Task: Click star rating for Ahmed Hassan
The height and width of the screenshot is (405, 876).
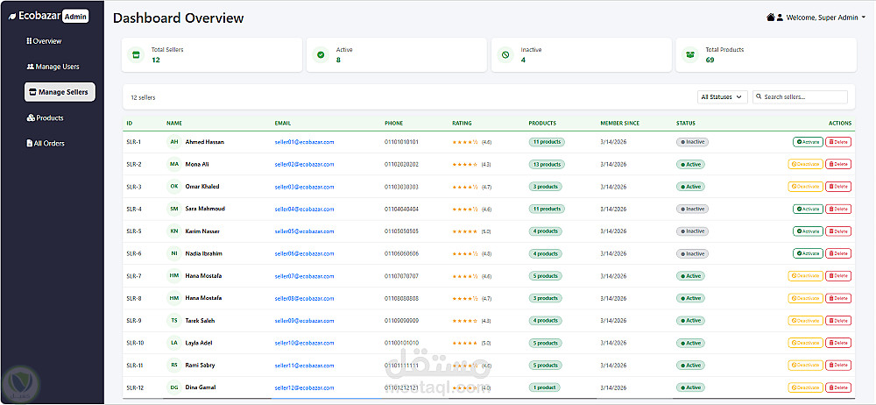Action: 465,142
